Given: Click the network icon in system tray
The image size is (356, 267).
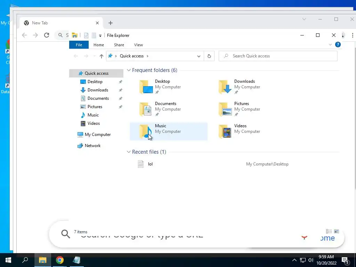Looking at the screenshot, I should point(303,260).
